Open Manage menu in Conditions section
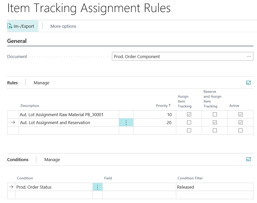The height and width of the screenshot is (203, 257). point(52,160)
